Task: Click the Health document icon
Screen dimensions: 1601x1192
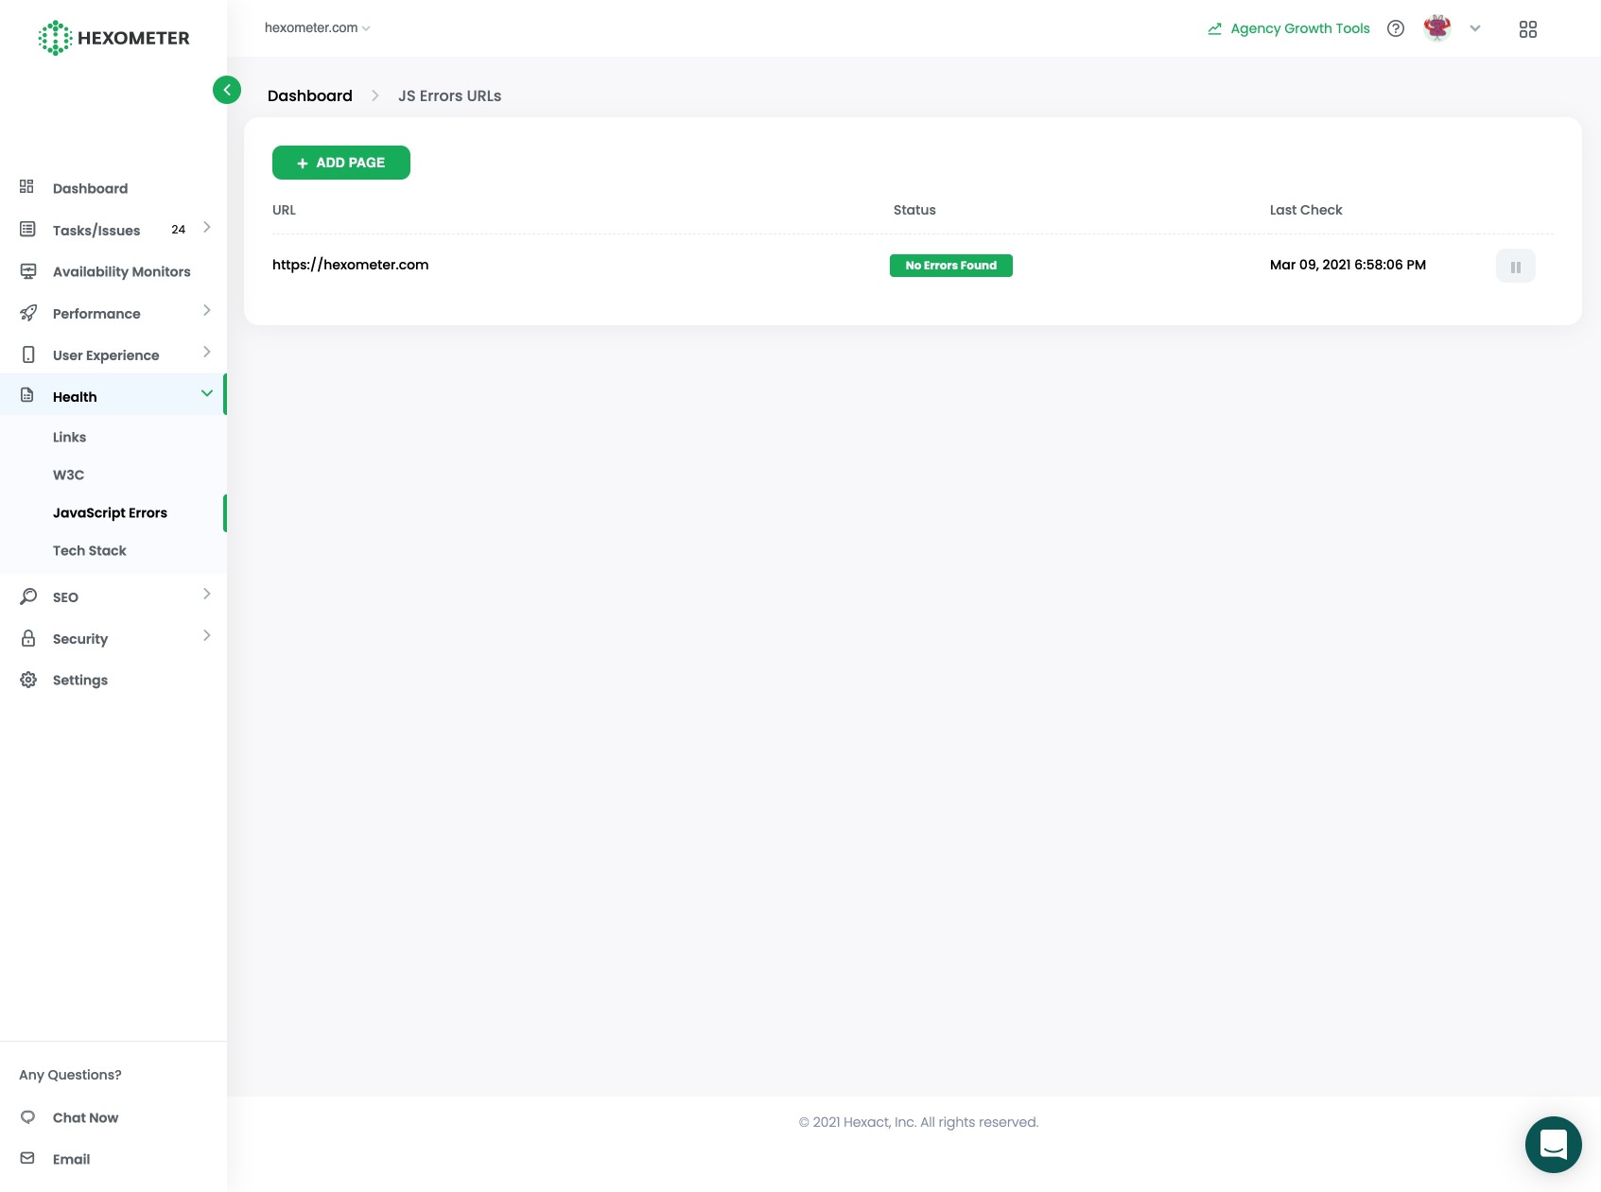Action: 27,395
